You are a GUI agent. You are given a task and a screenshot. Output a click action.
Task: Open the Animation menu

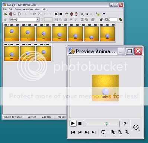[x=28, y=9]
